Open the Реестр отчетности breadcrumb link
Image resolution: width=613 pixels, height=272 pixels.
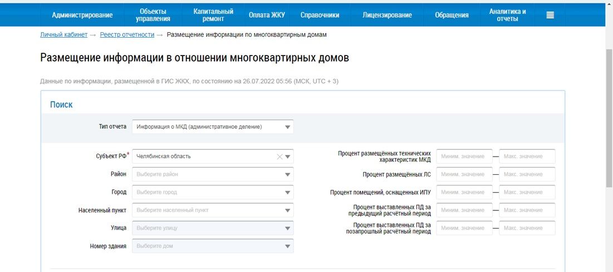tap(127, 34)
